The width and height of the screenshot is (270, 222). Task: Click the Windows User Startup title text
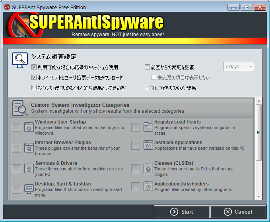tap(60, 122)
